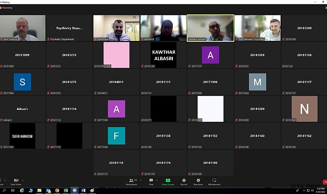Click the white profile picture tile
327x194 pixels.
point(210,109)
